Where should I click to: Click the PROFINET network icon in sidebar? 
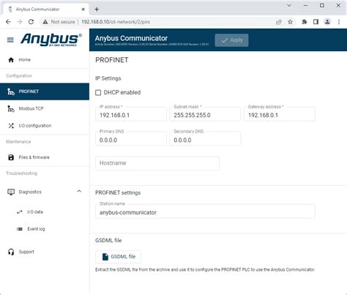(x=11, y=92)
